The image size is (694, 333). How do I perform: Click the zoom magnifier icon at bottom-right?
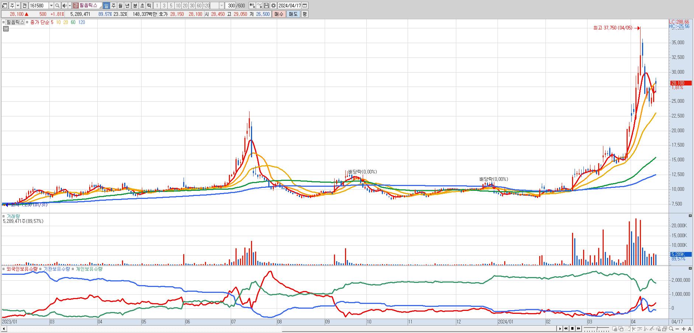point(671,329)
